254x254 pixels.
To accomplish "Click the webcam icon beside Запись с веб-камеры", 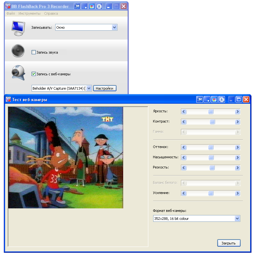I will pos(18,73).
